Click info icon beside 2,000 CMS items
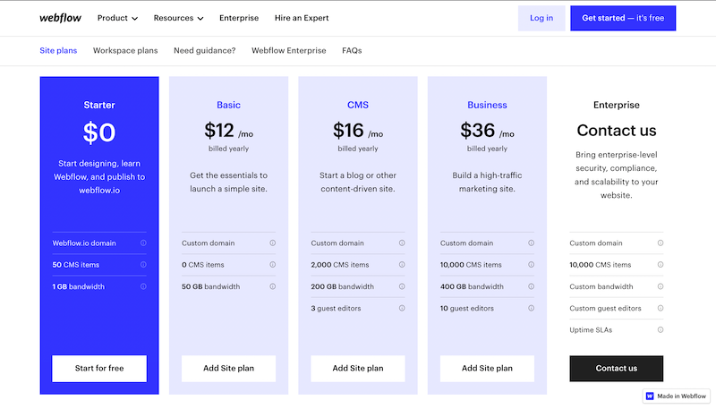 coord(402,265)
